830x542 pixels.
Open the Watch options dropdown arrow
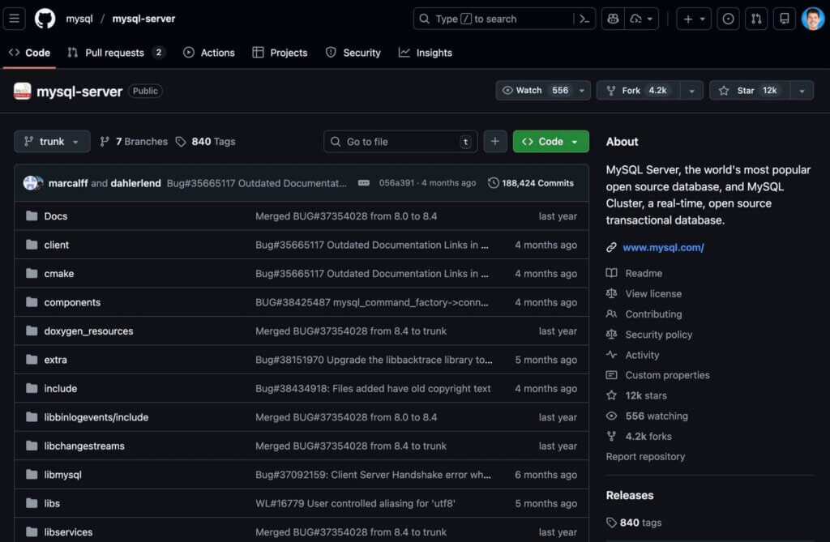(x=580, y=90)
